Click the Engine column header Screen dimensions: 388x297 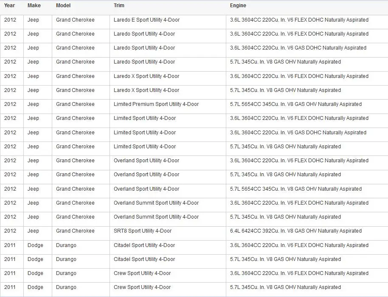[238, 6]
